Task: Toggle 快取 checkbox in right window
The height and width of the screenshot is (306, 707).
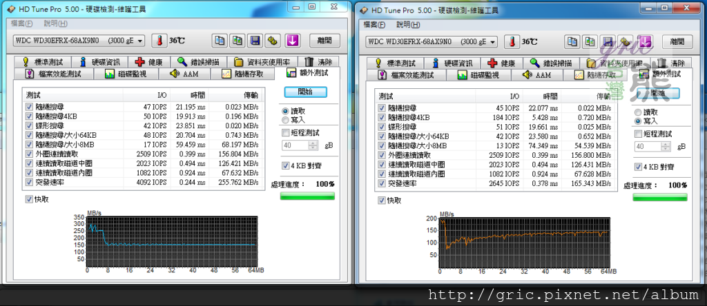Action: point(381,201)
